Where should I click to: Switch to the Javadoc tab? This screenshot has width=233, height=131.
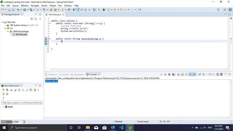(x=64, y=74)
